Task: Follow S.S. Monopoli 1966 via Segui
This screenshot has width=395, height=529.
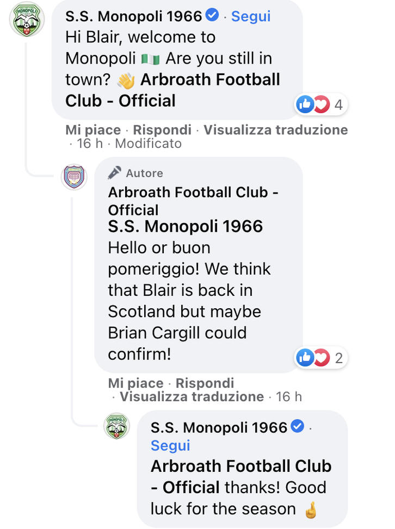Action: [250, 16]
